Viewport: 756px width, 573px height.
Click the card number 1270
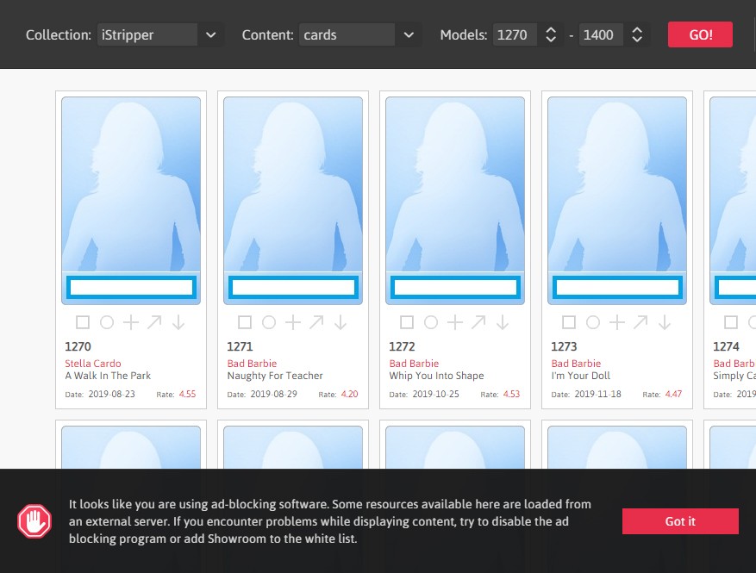[78, 346]
